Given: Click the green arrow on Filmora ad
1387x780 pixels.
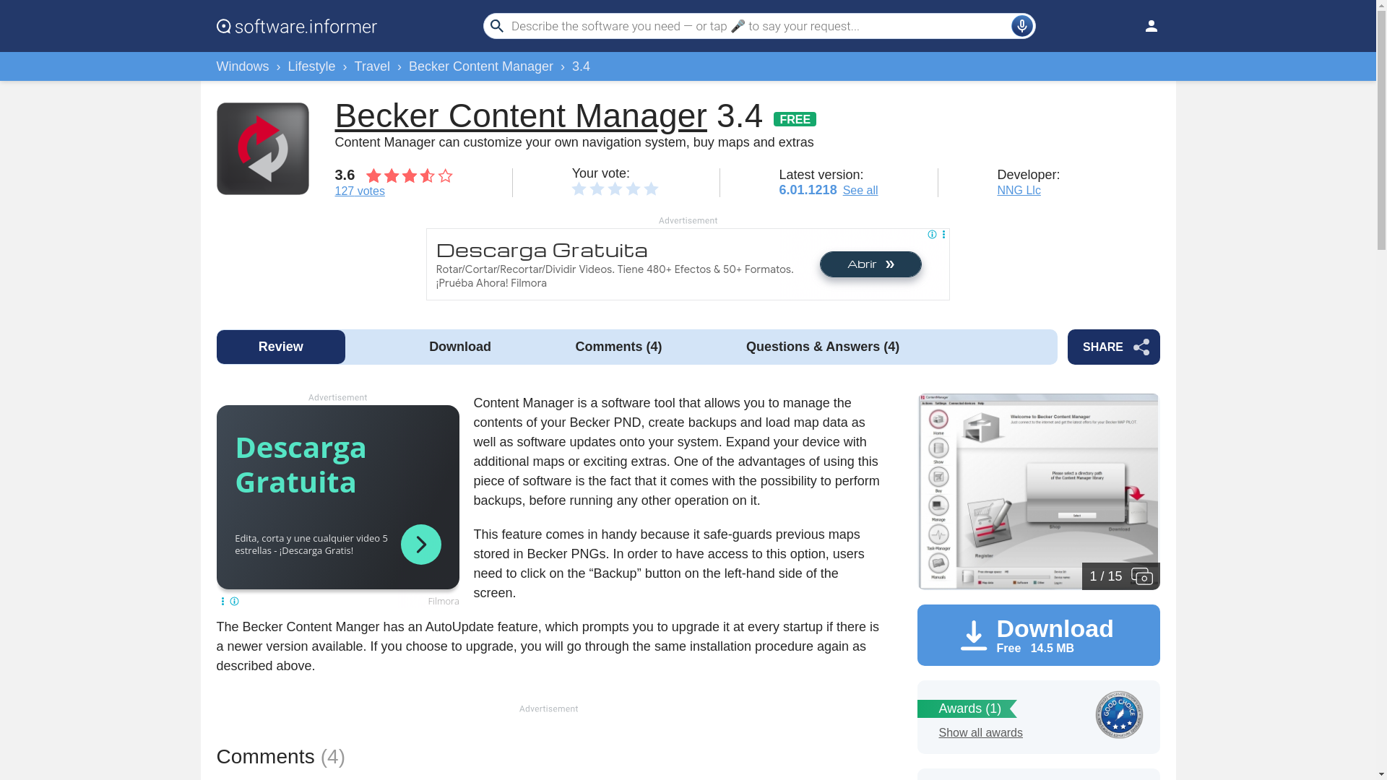Looking at the screenshot, I should (420, 544).
